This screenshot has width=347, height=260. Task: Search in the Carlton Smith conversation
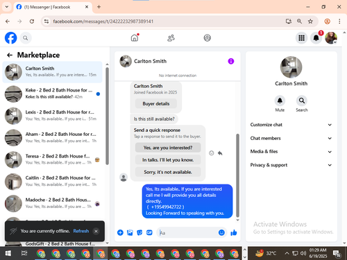[302, 101]
